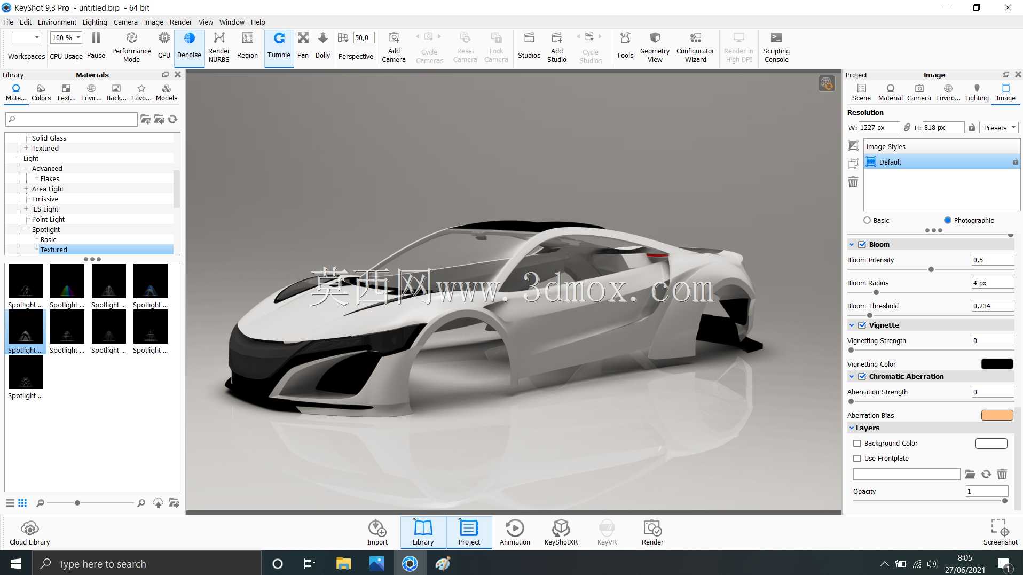This screenshot has height=575, width=1023.
Task: Delete the selected image style
Action: tap(853, 182)
